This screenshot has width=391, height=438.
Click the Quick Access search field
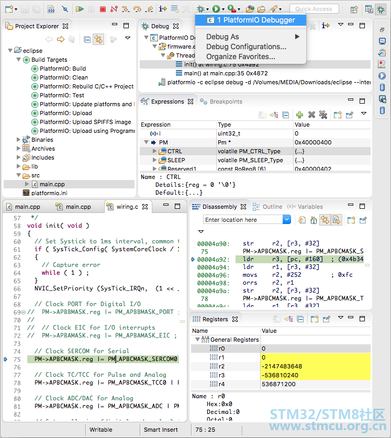coord(314,9)
